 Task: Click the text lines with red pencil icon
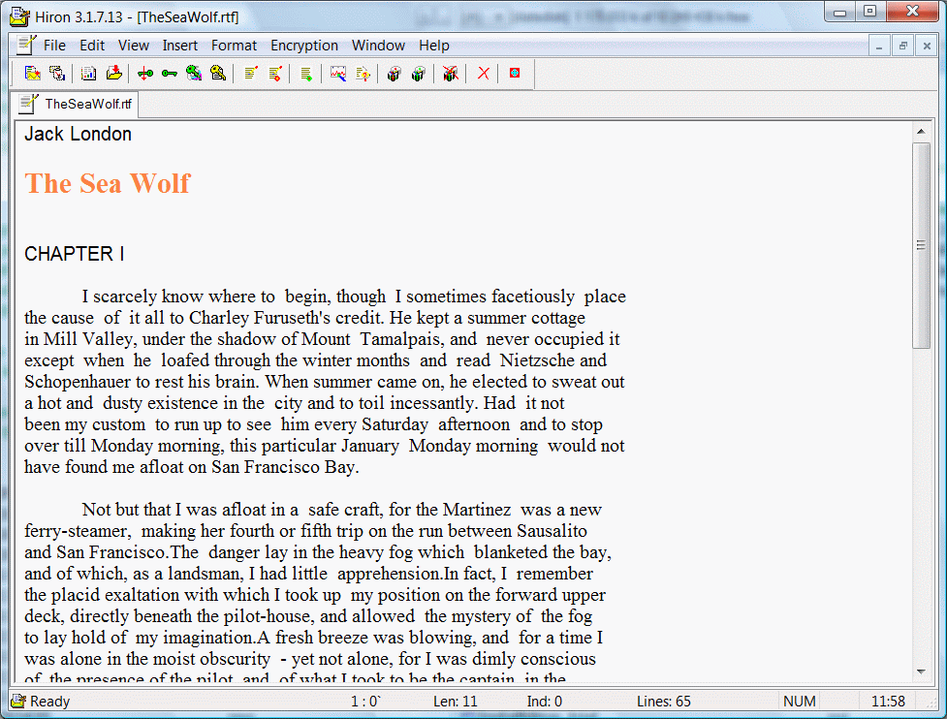(x=251, y=74)
